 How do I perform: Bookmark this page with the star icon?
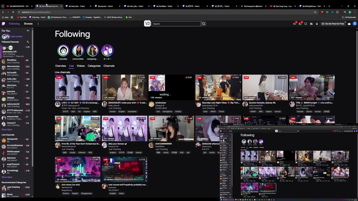coord(315,12)
